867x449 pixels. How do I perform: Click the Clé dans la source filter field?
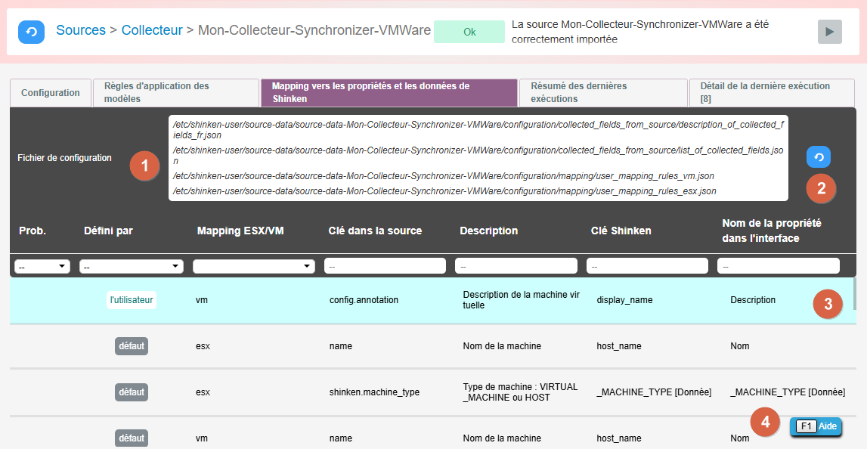pyautogui.click(x=385, y=266)
